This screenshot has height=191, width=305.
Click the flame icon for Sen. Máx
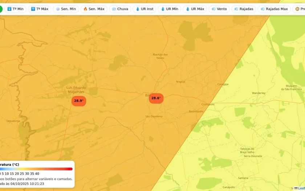[x=85, y=9]
